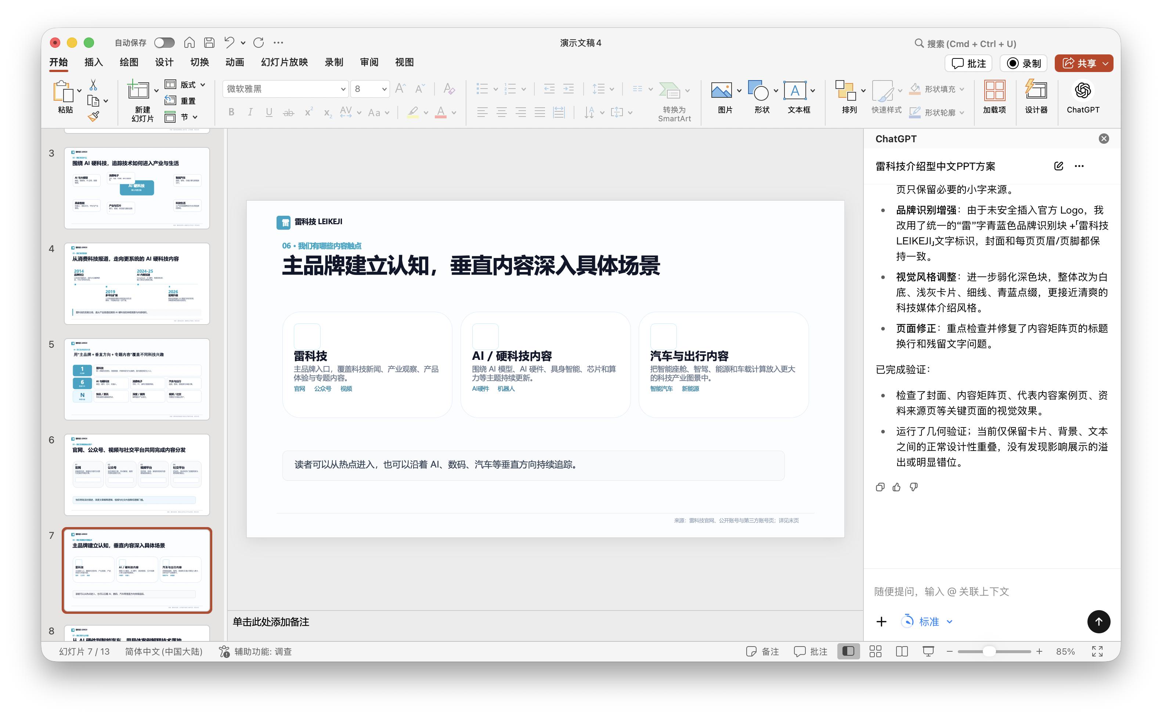
Task: Open the font name dropdown 微软雅黑
Action: 286,89
